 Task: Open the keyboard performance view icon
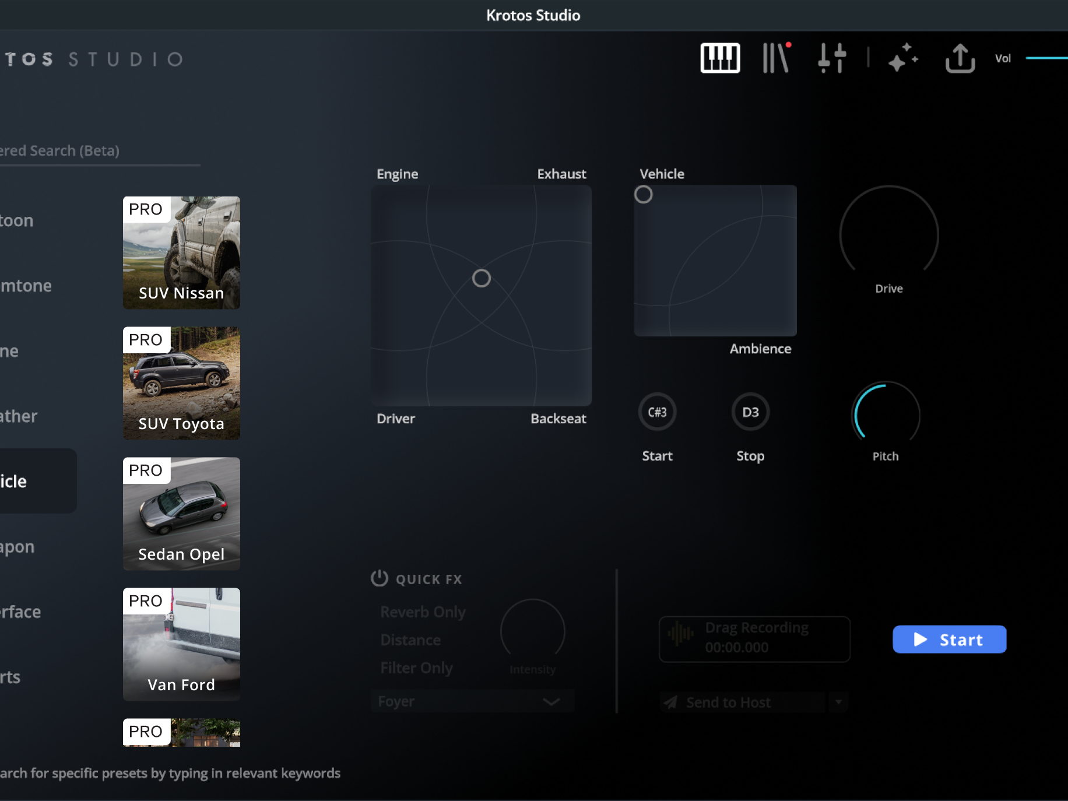coord(720,58)
